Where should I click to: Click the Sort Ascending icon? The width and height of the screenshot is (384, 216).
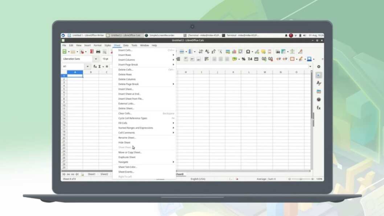(x=207, y=52)
